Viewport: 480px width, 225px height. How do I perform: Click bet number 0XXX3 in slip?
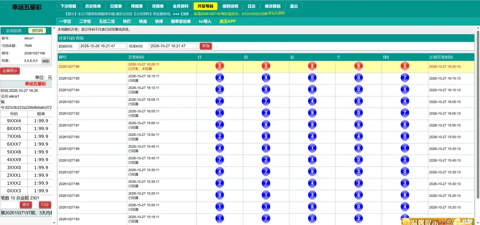click(14, 191)
